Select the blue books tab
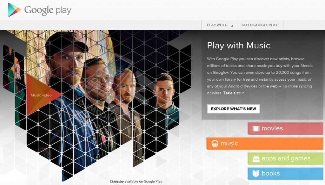Image resolution: width=325 pixels, height=185 pixels. pos(285,173)
